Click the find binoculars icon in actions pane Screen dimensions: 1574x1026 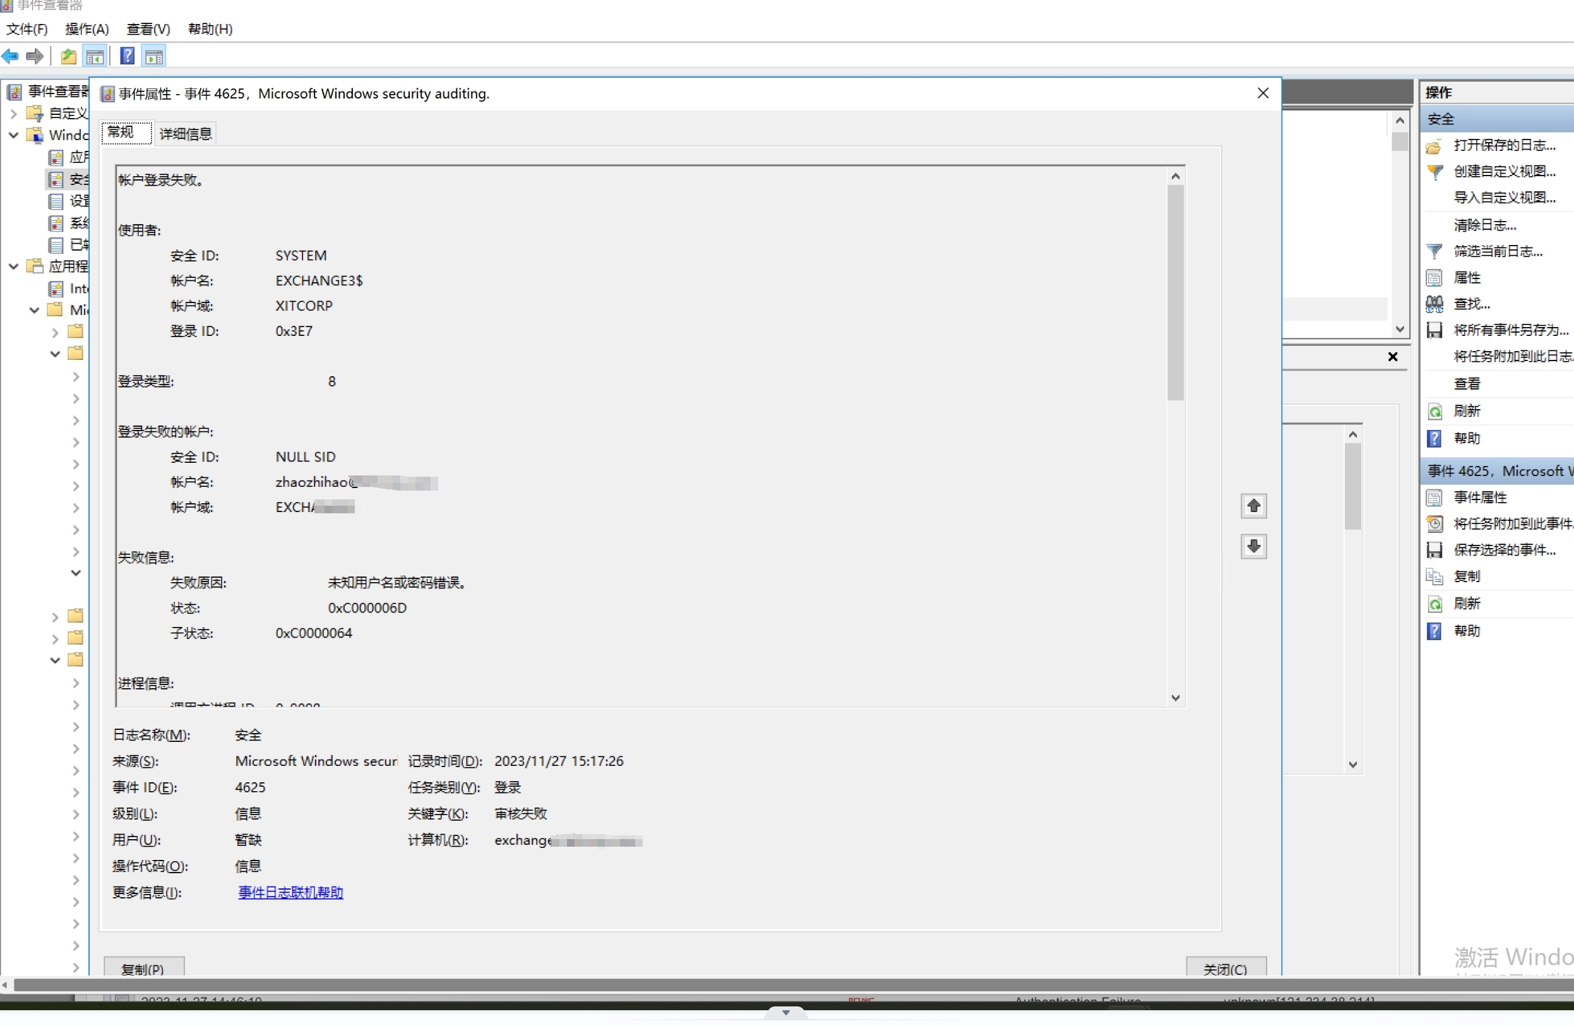tap(1434, 304)
